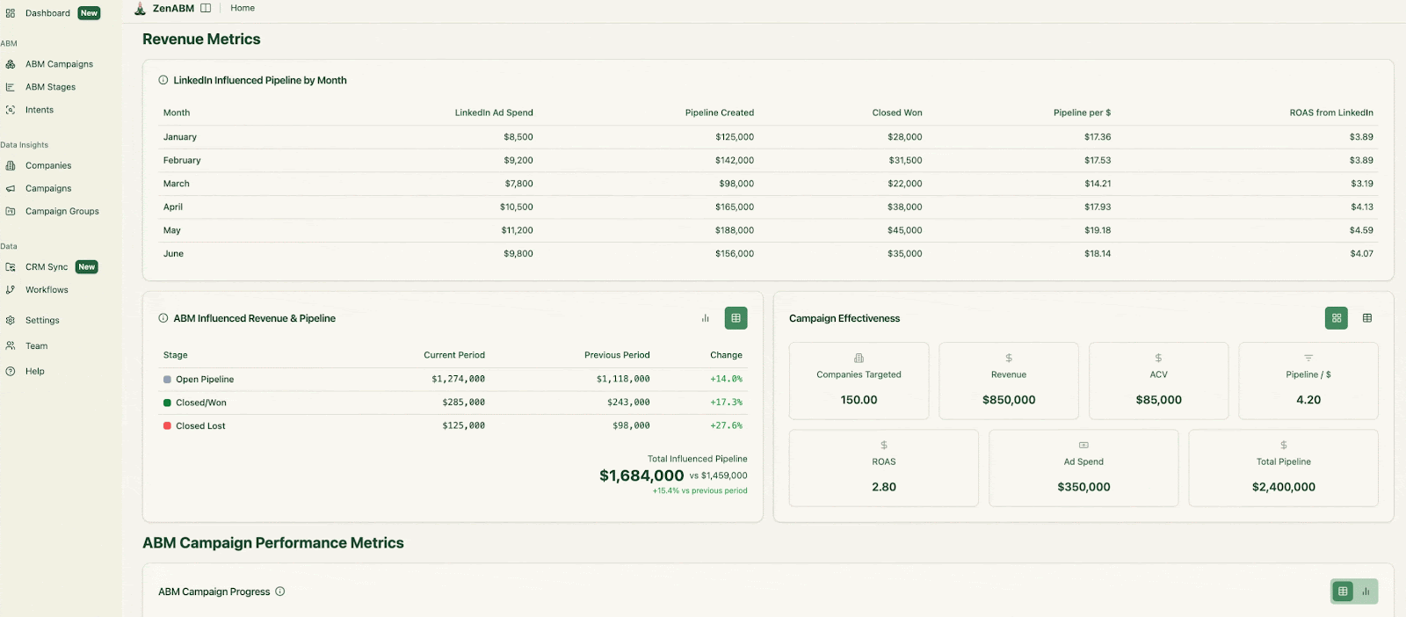Screen dimensions: 1406x617
Task: Click the grey Open Pipeline color dot
Action: tap(167, 380)
